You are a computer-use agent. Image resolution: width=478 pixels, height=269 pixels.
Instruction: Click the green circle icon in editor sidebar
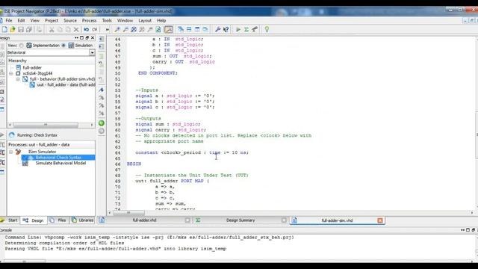tap(102, 123)
